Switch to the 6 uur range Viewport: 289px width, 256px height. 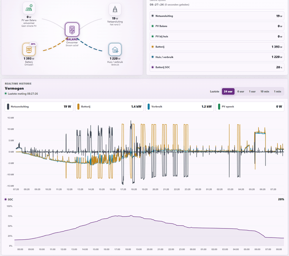click(241, 91)
